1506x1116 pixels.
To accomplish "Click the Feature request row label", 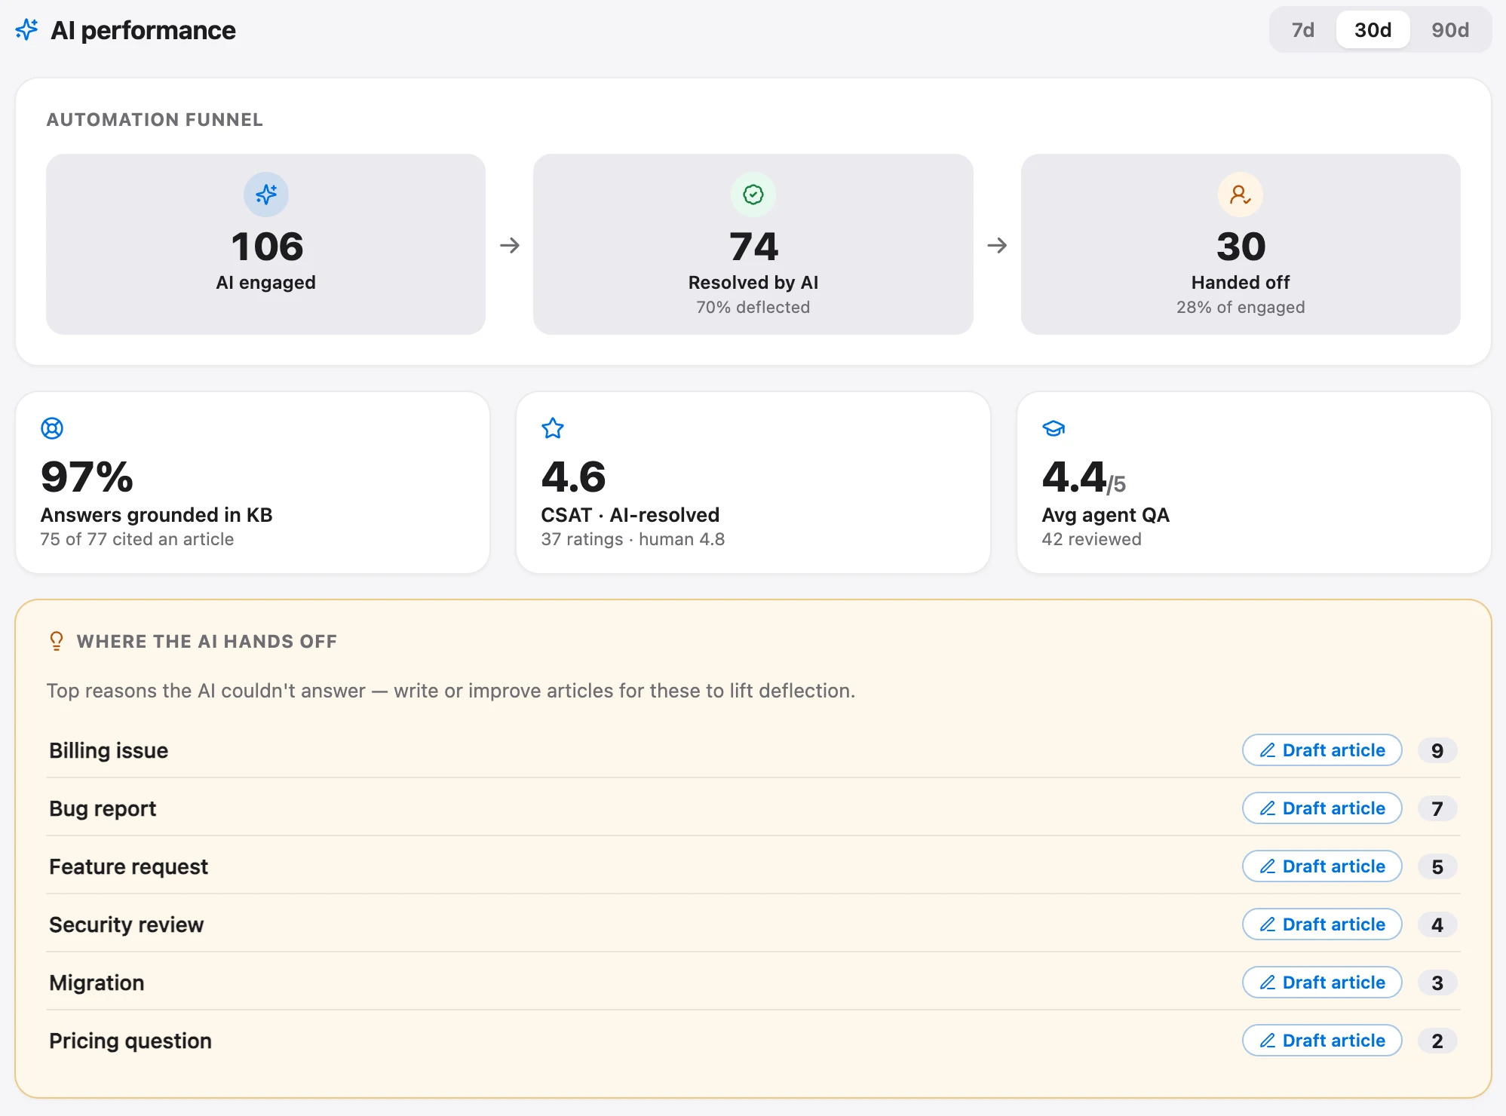I will pyautogui.click(x=128, y=866).
